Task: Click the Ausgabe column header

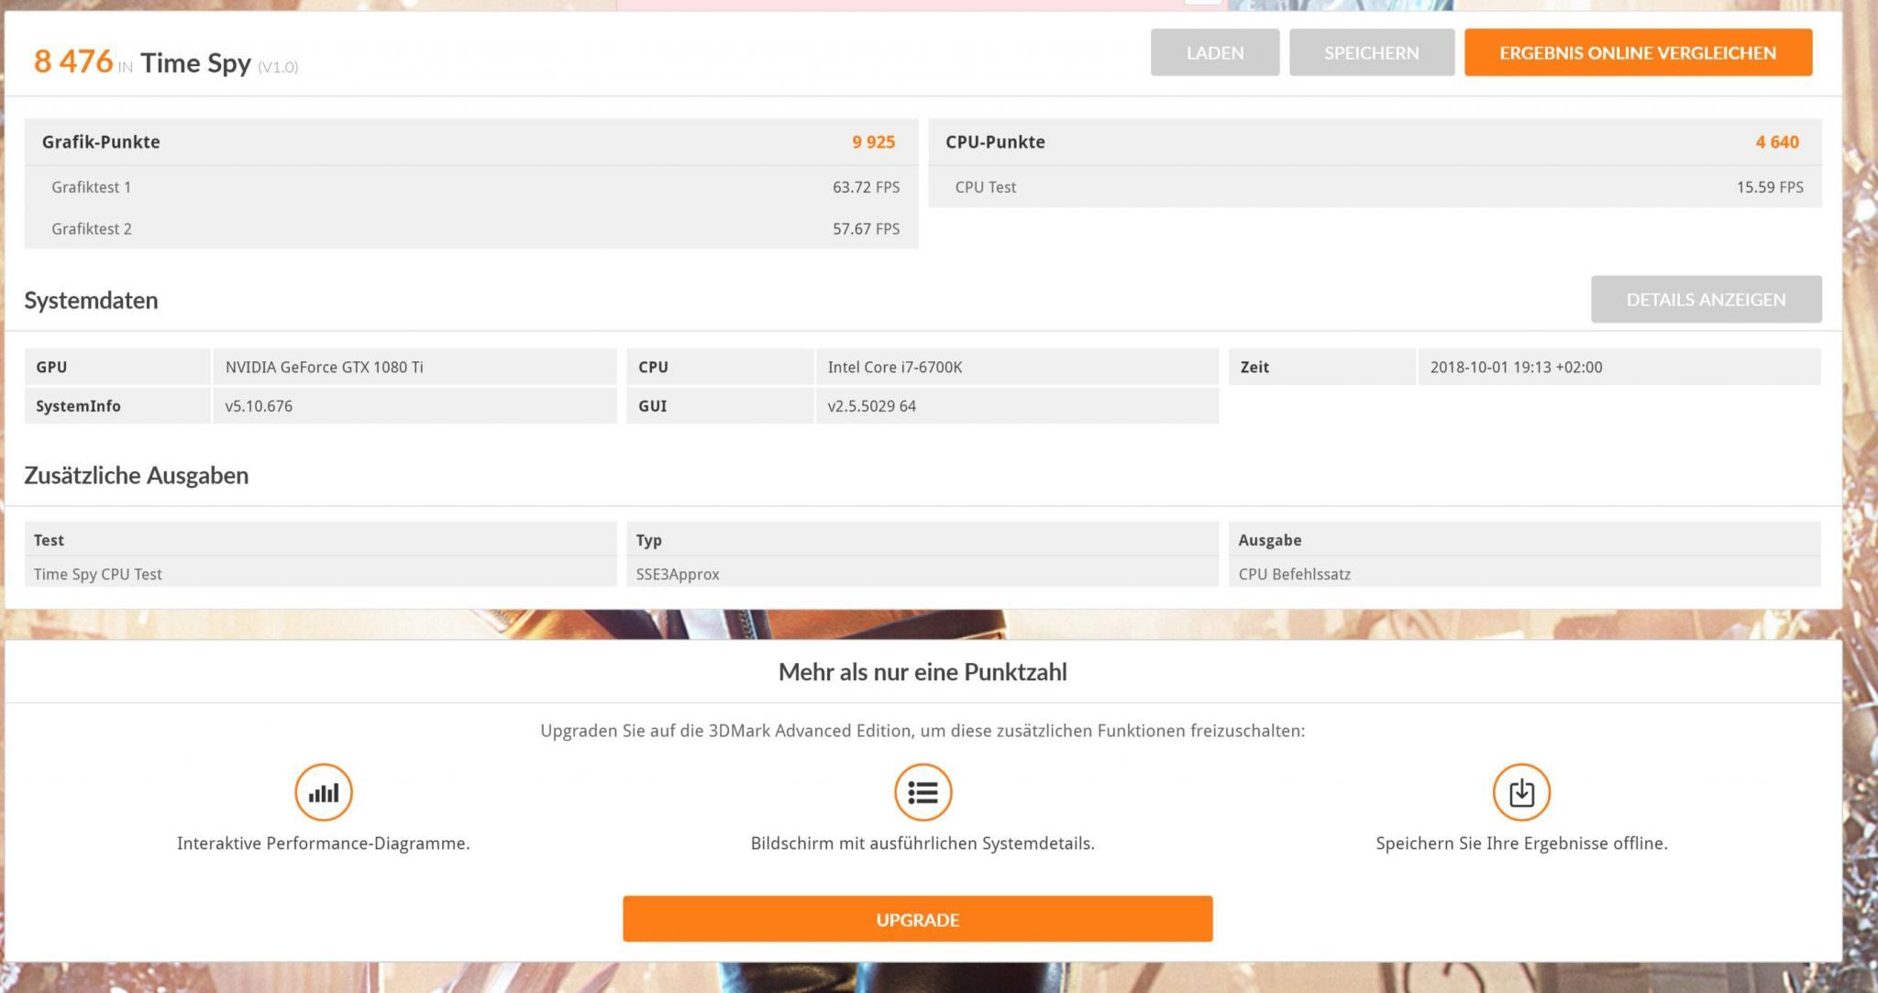Action: [1524, 540]
